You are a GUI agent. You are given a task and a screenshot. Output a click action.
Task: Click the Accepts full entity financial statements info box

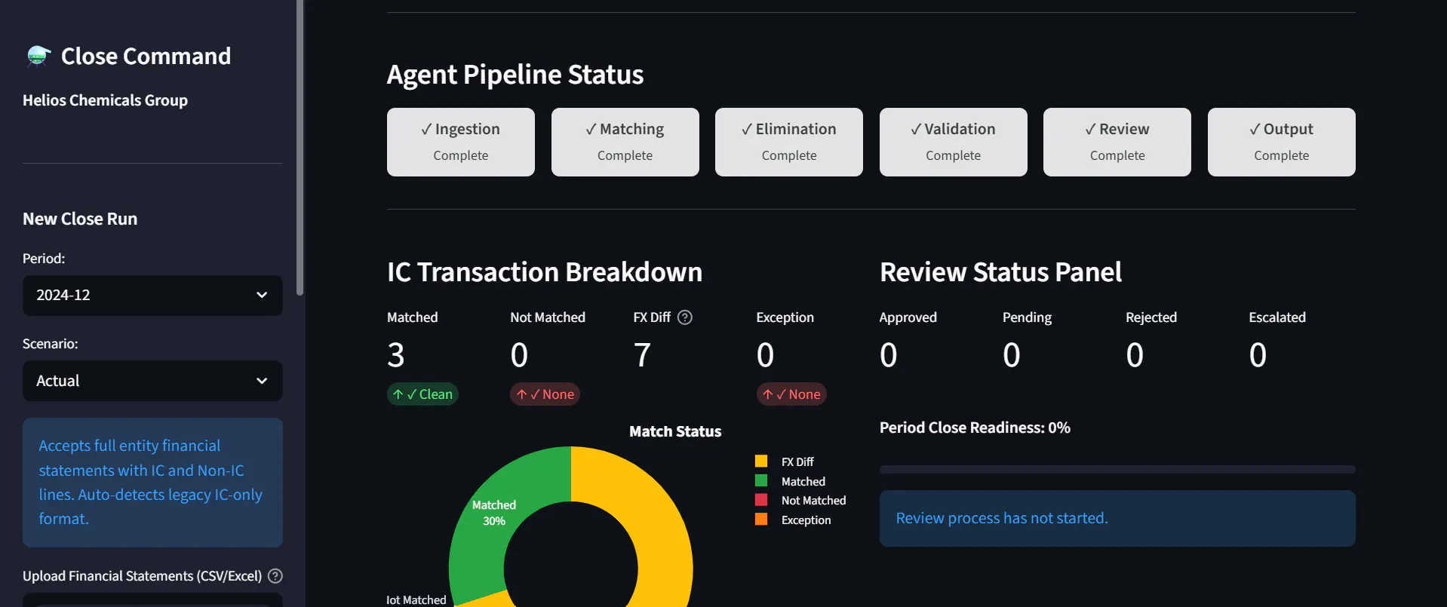point(152,483)
